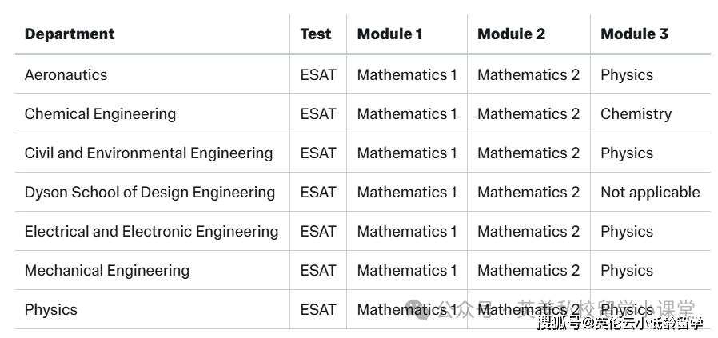718x338 pixels.
Task: Click Chemistry in the Module 3 column
Action: pyautogui.click(x=636, y=114)
